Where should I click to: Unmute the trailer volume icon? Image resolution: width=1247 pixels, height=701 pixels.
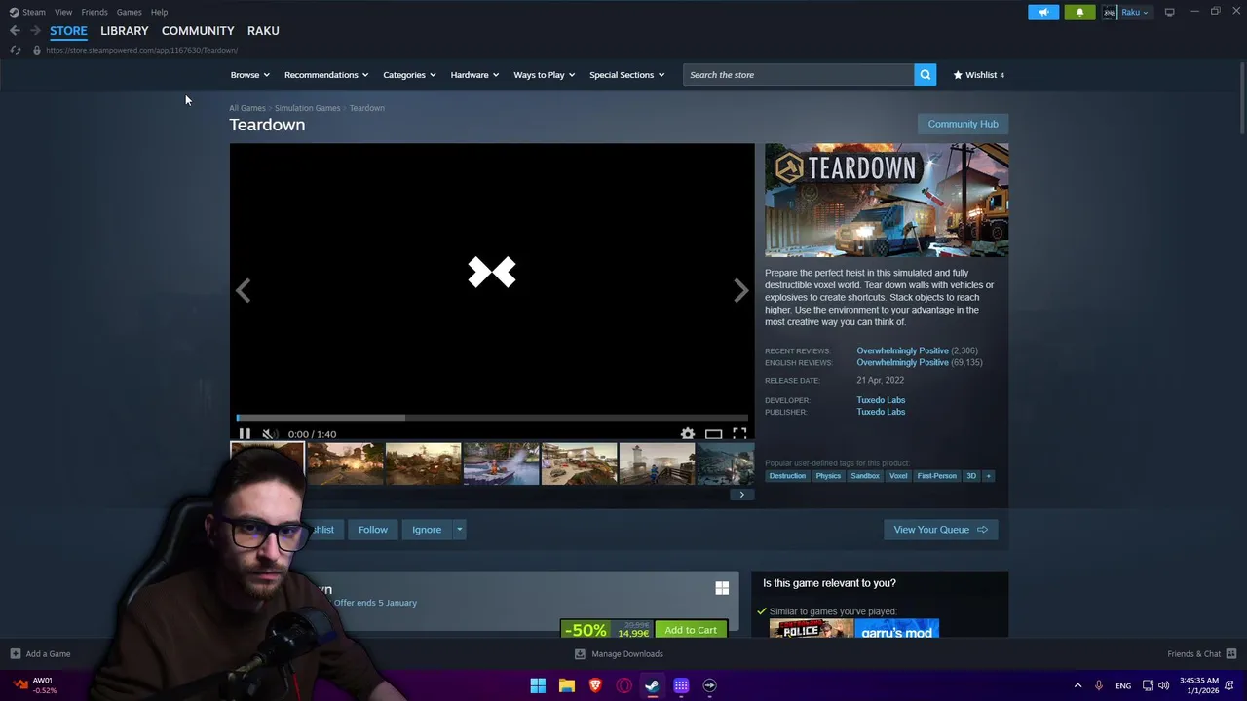pos(268,434)
